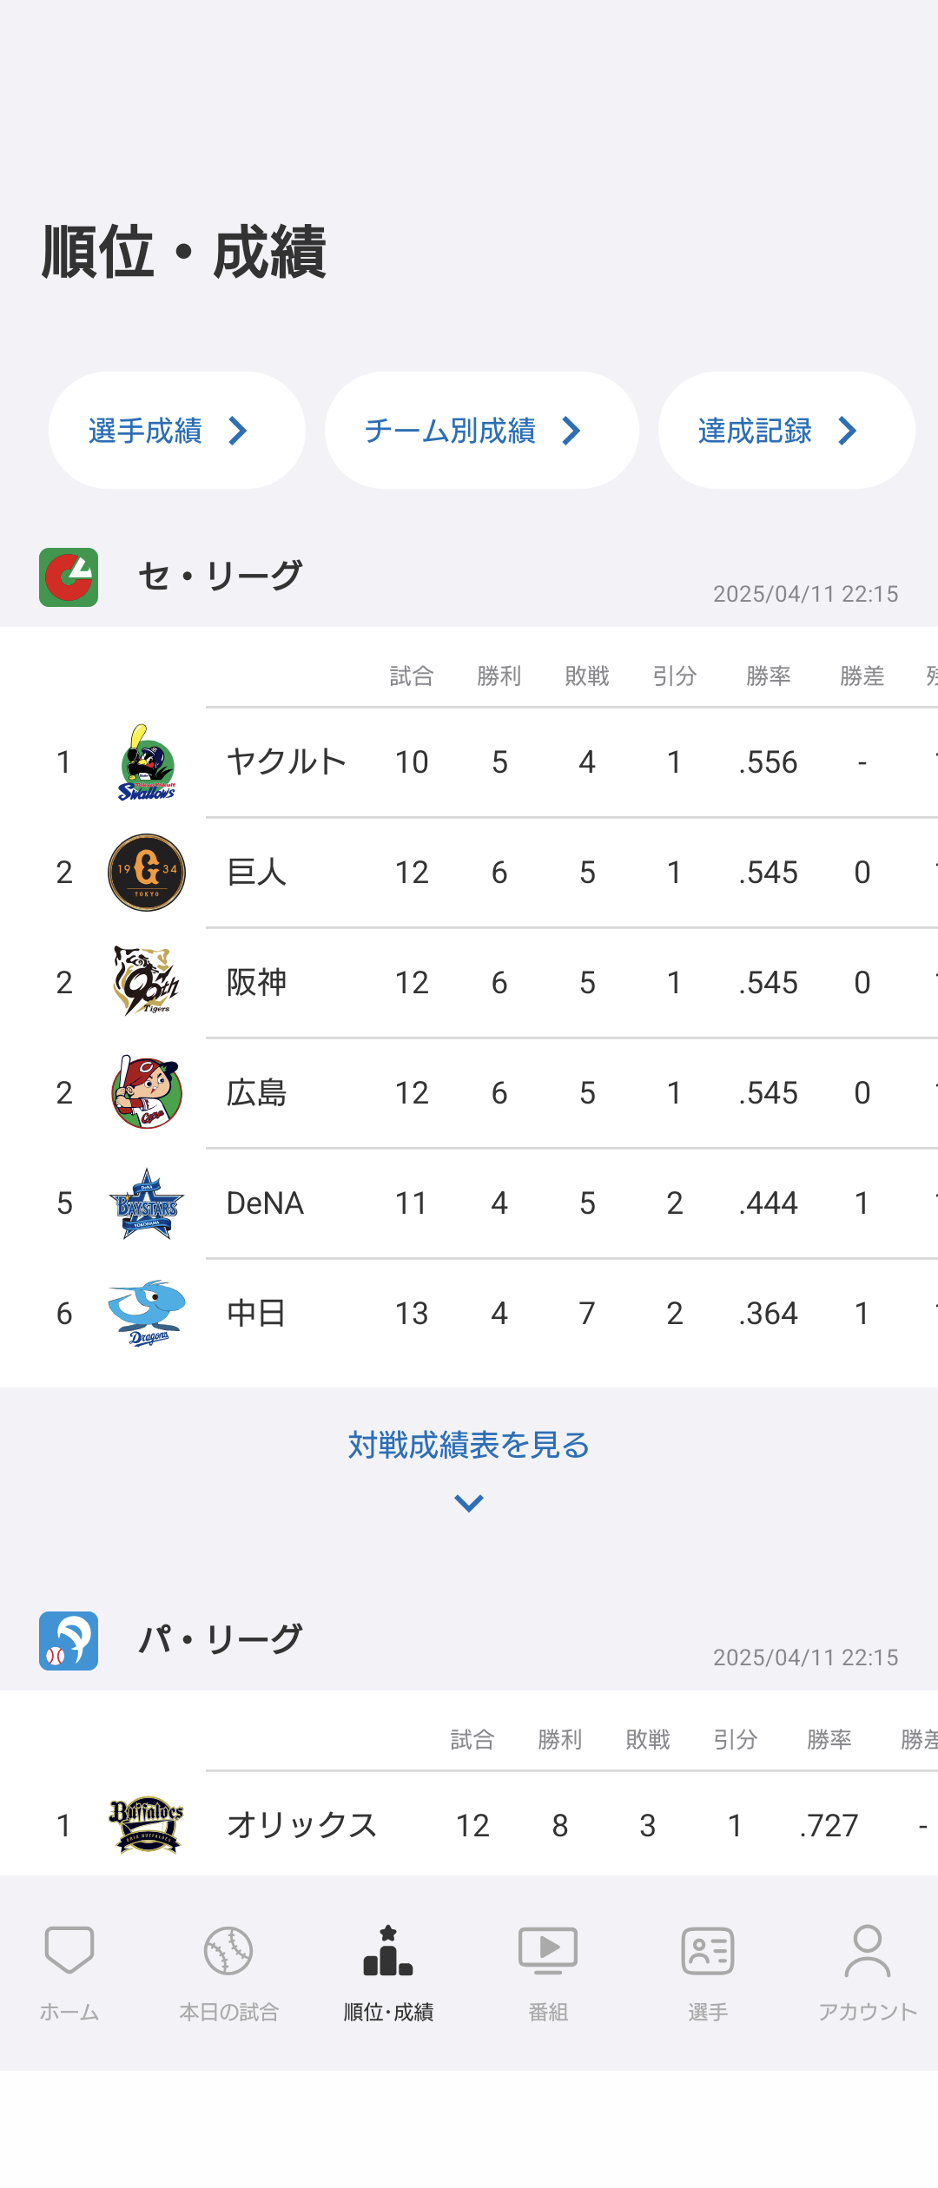Tap the Chunichi Dragons logo
The image size is (938, 2188).
(x=147, y=1313)
